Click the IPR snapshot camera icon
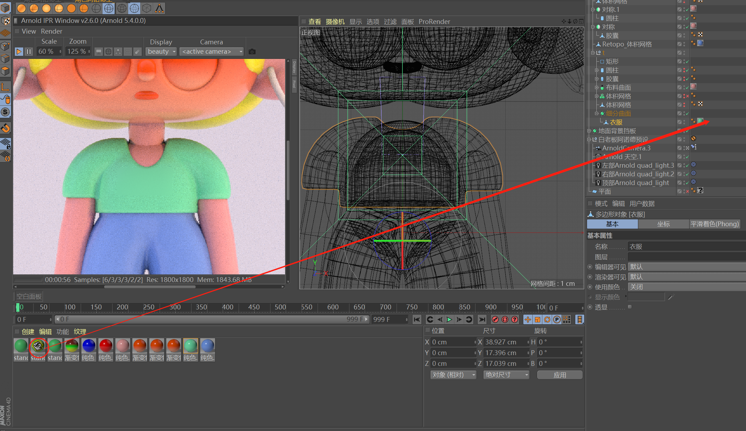Viewport: 746px width, 431px height. [252, 52]
